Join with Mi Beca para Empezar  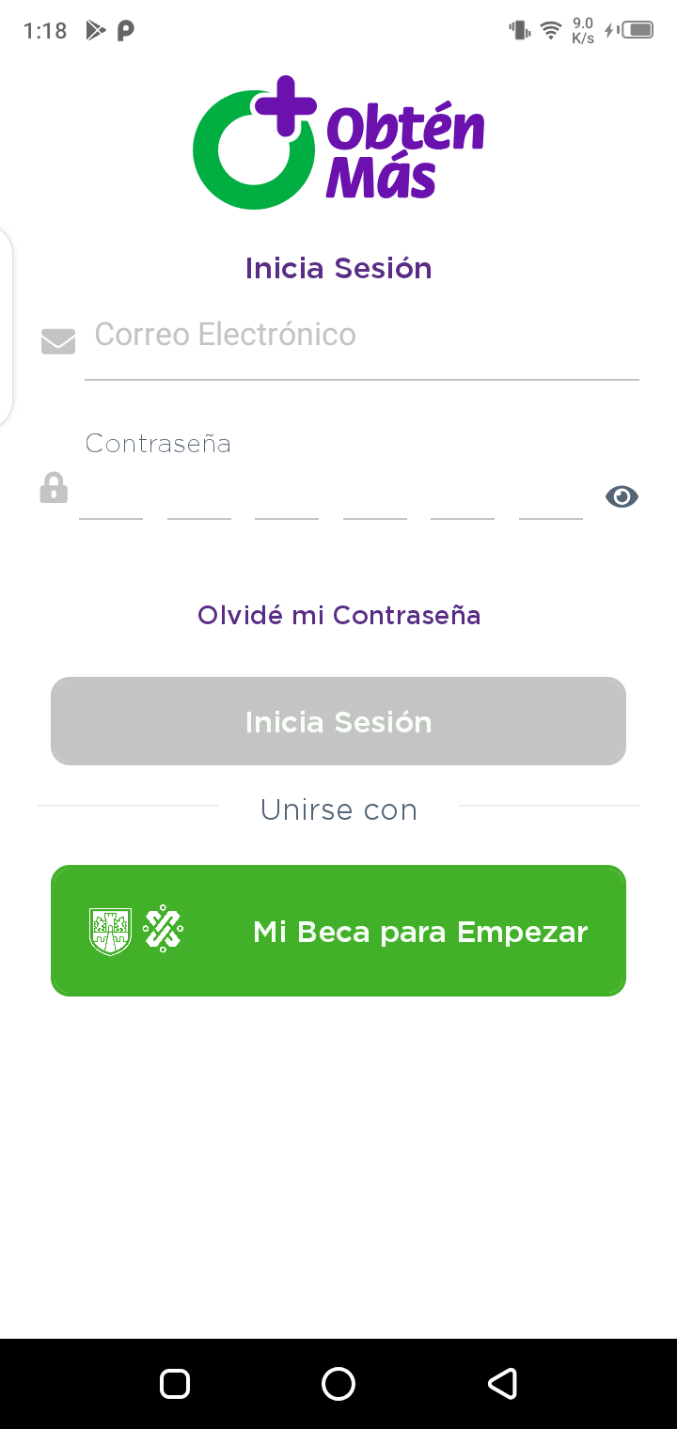pos(338,931)
